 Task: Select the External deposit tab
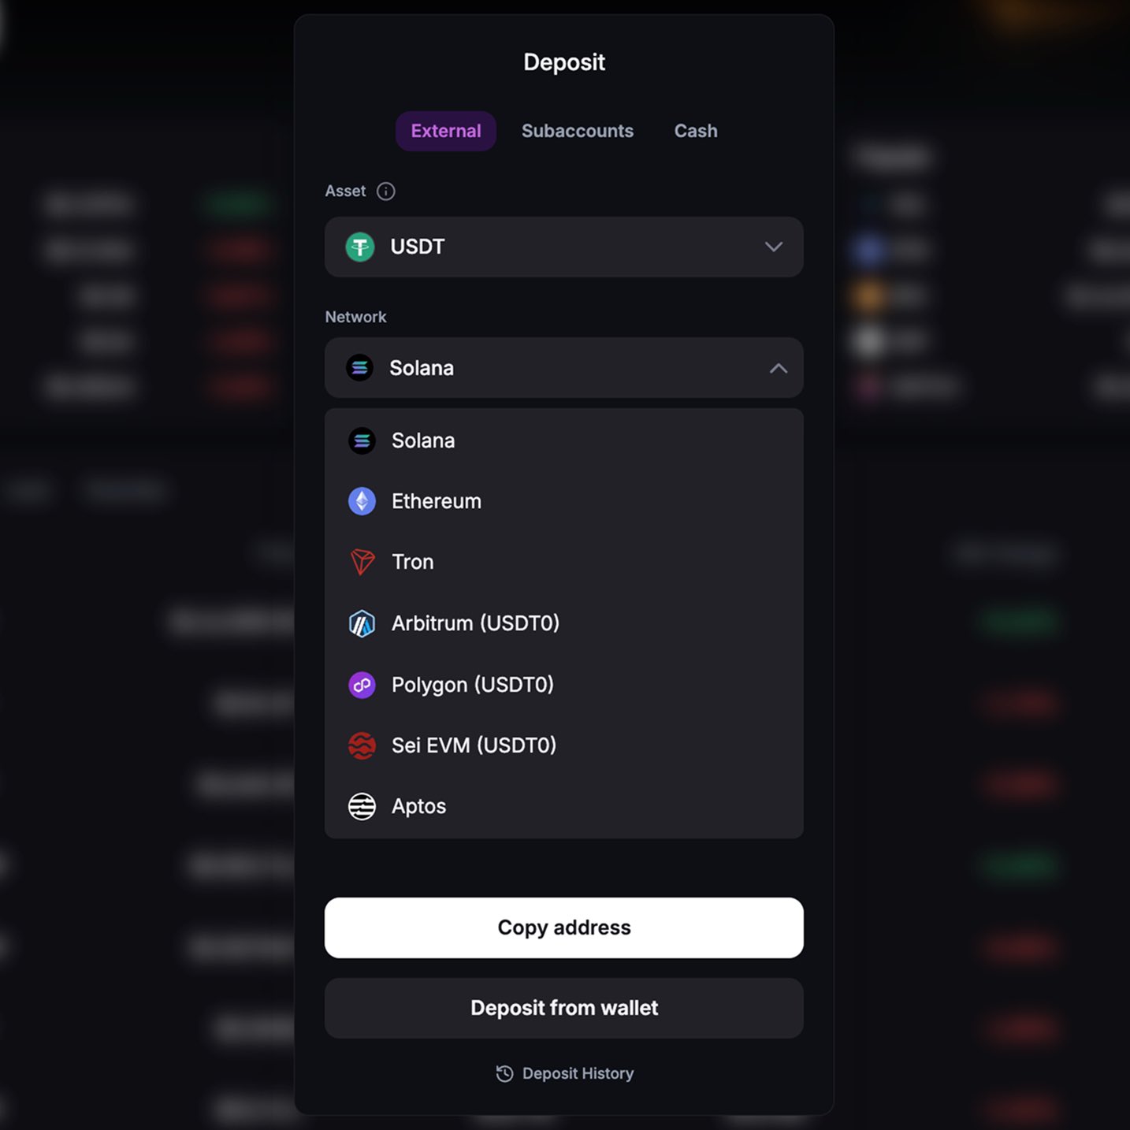pyautogui.click(x=445, y=131)
